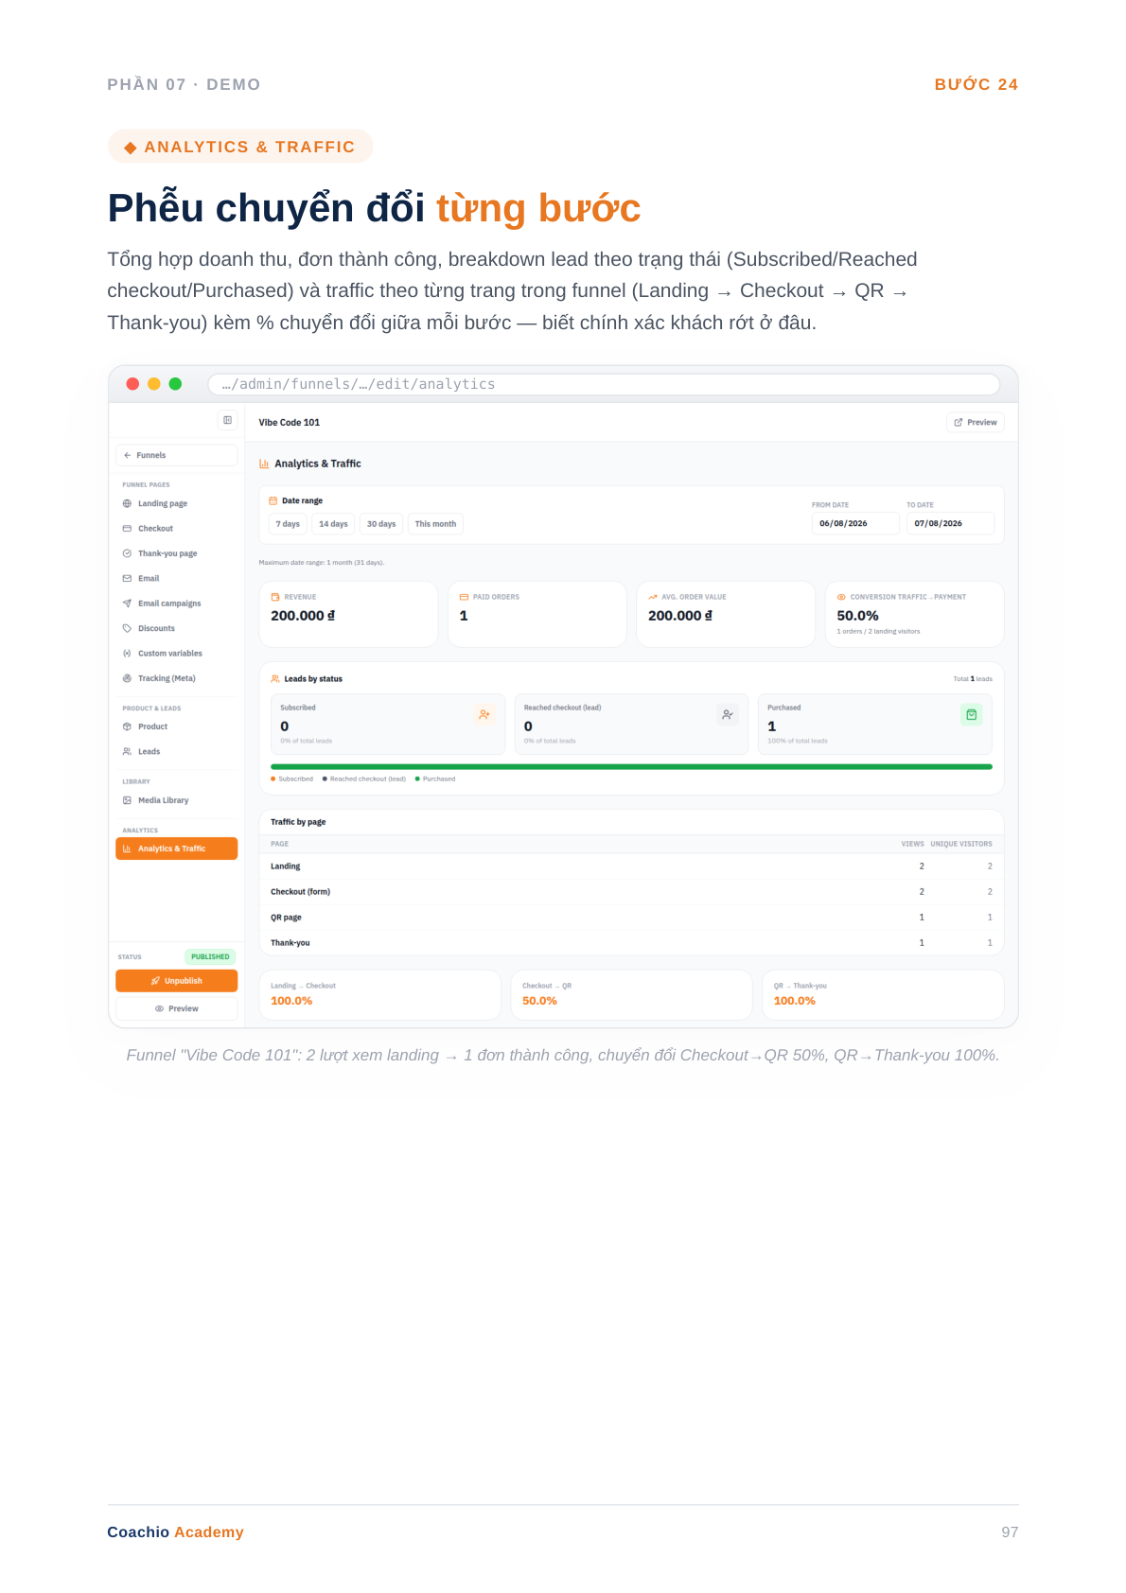
Task: Select the 7 days range
Action: click(288, 524)
